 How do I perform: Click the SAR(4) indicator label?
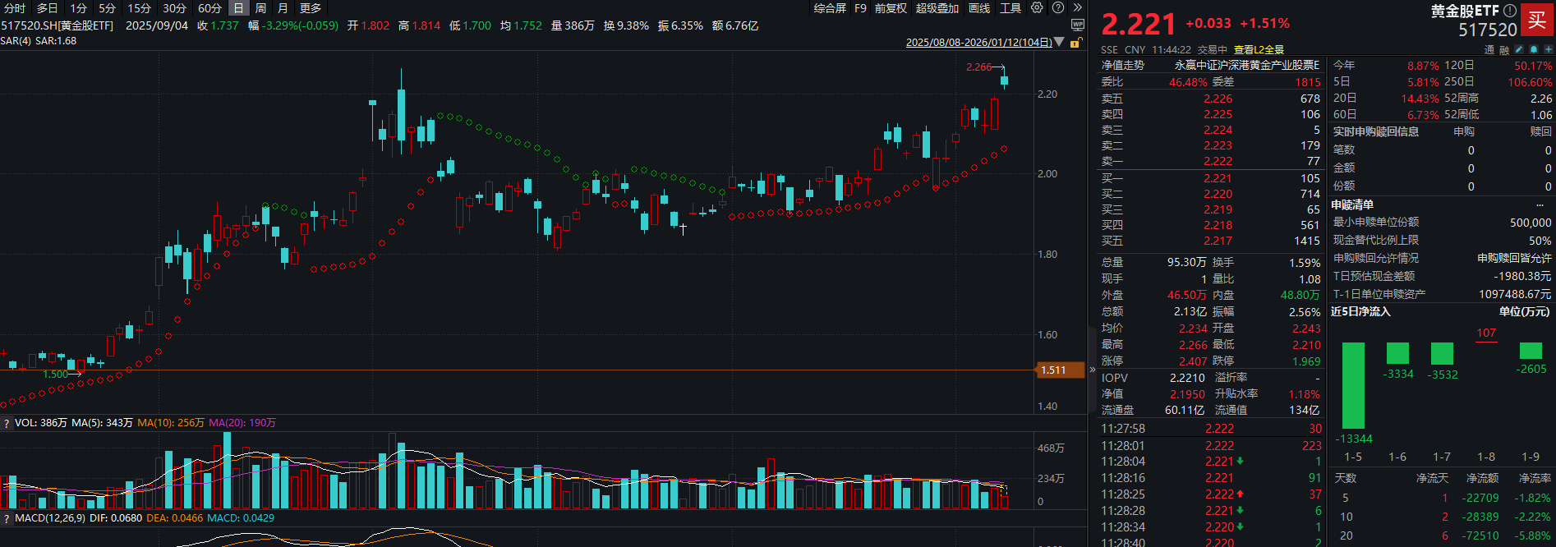pyautogui.click(x=16, y=41)
